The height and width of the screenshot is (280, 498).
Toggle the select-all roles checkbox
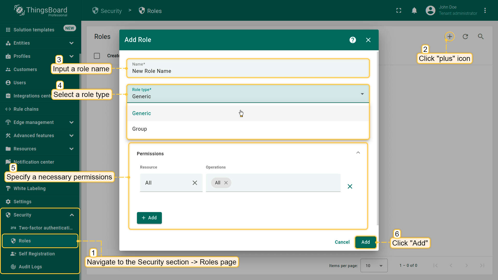[x=97, y=56]
